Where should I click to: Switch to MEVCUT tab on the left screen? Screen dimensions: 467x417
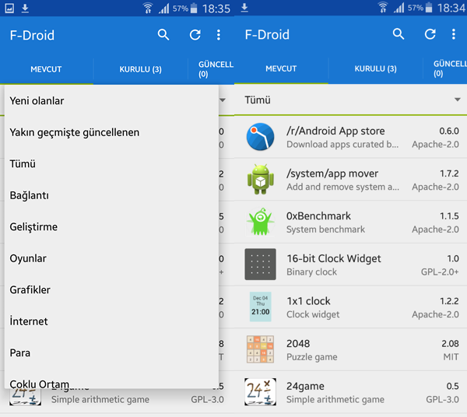(46, 69)
